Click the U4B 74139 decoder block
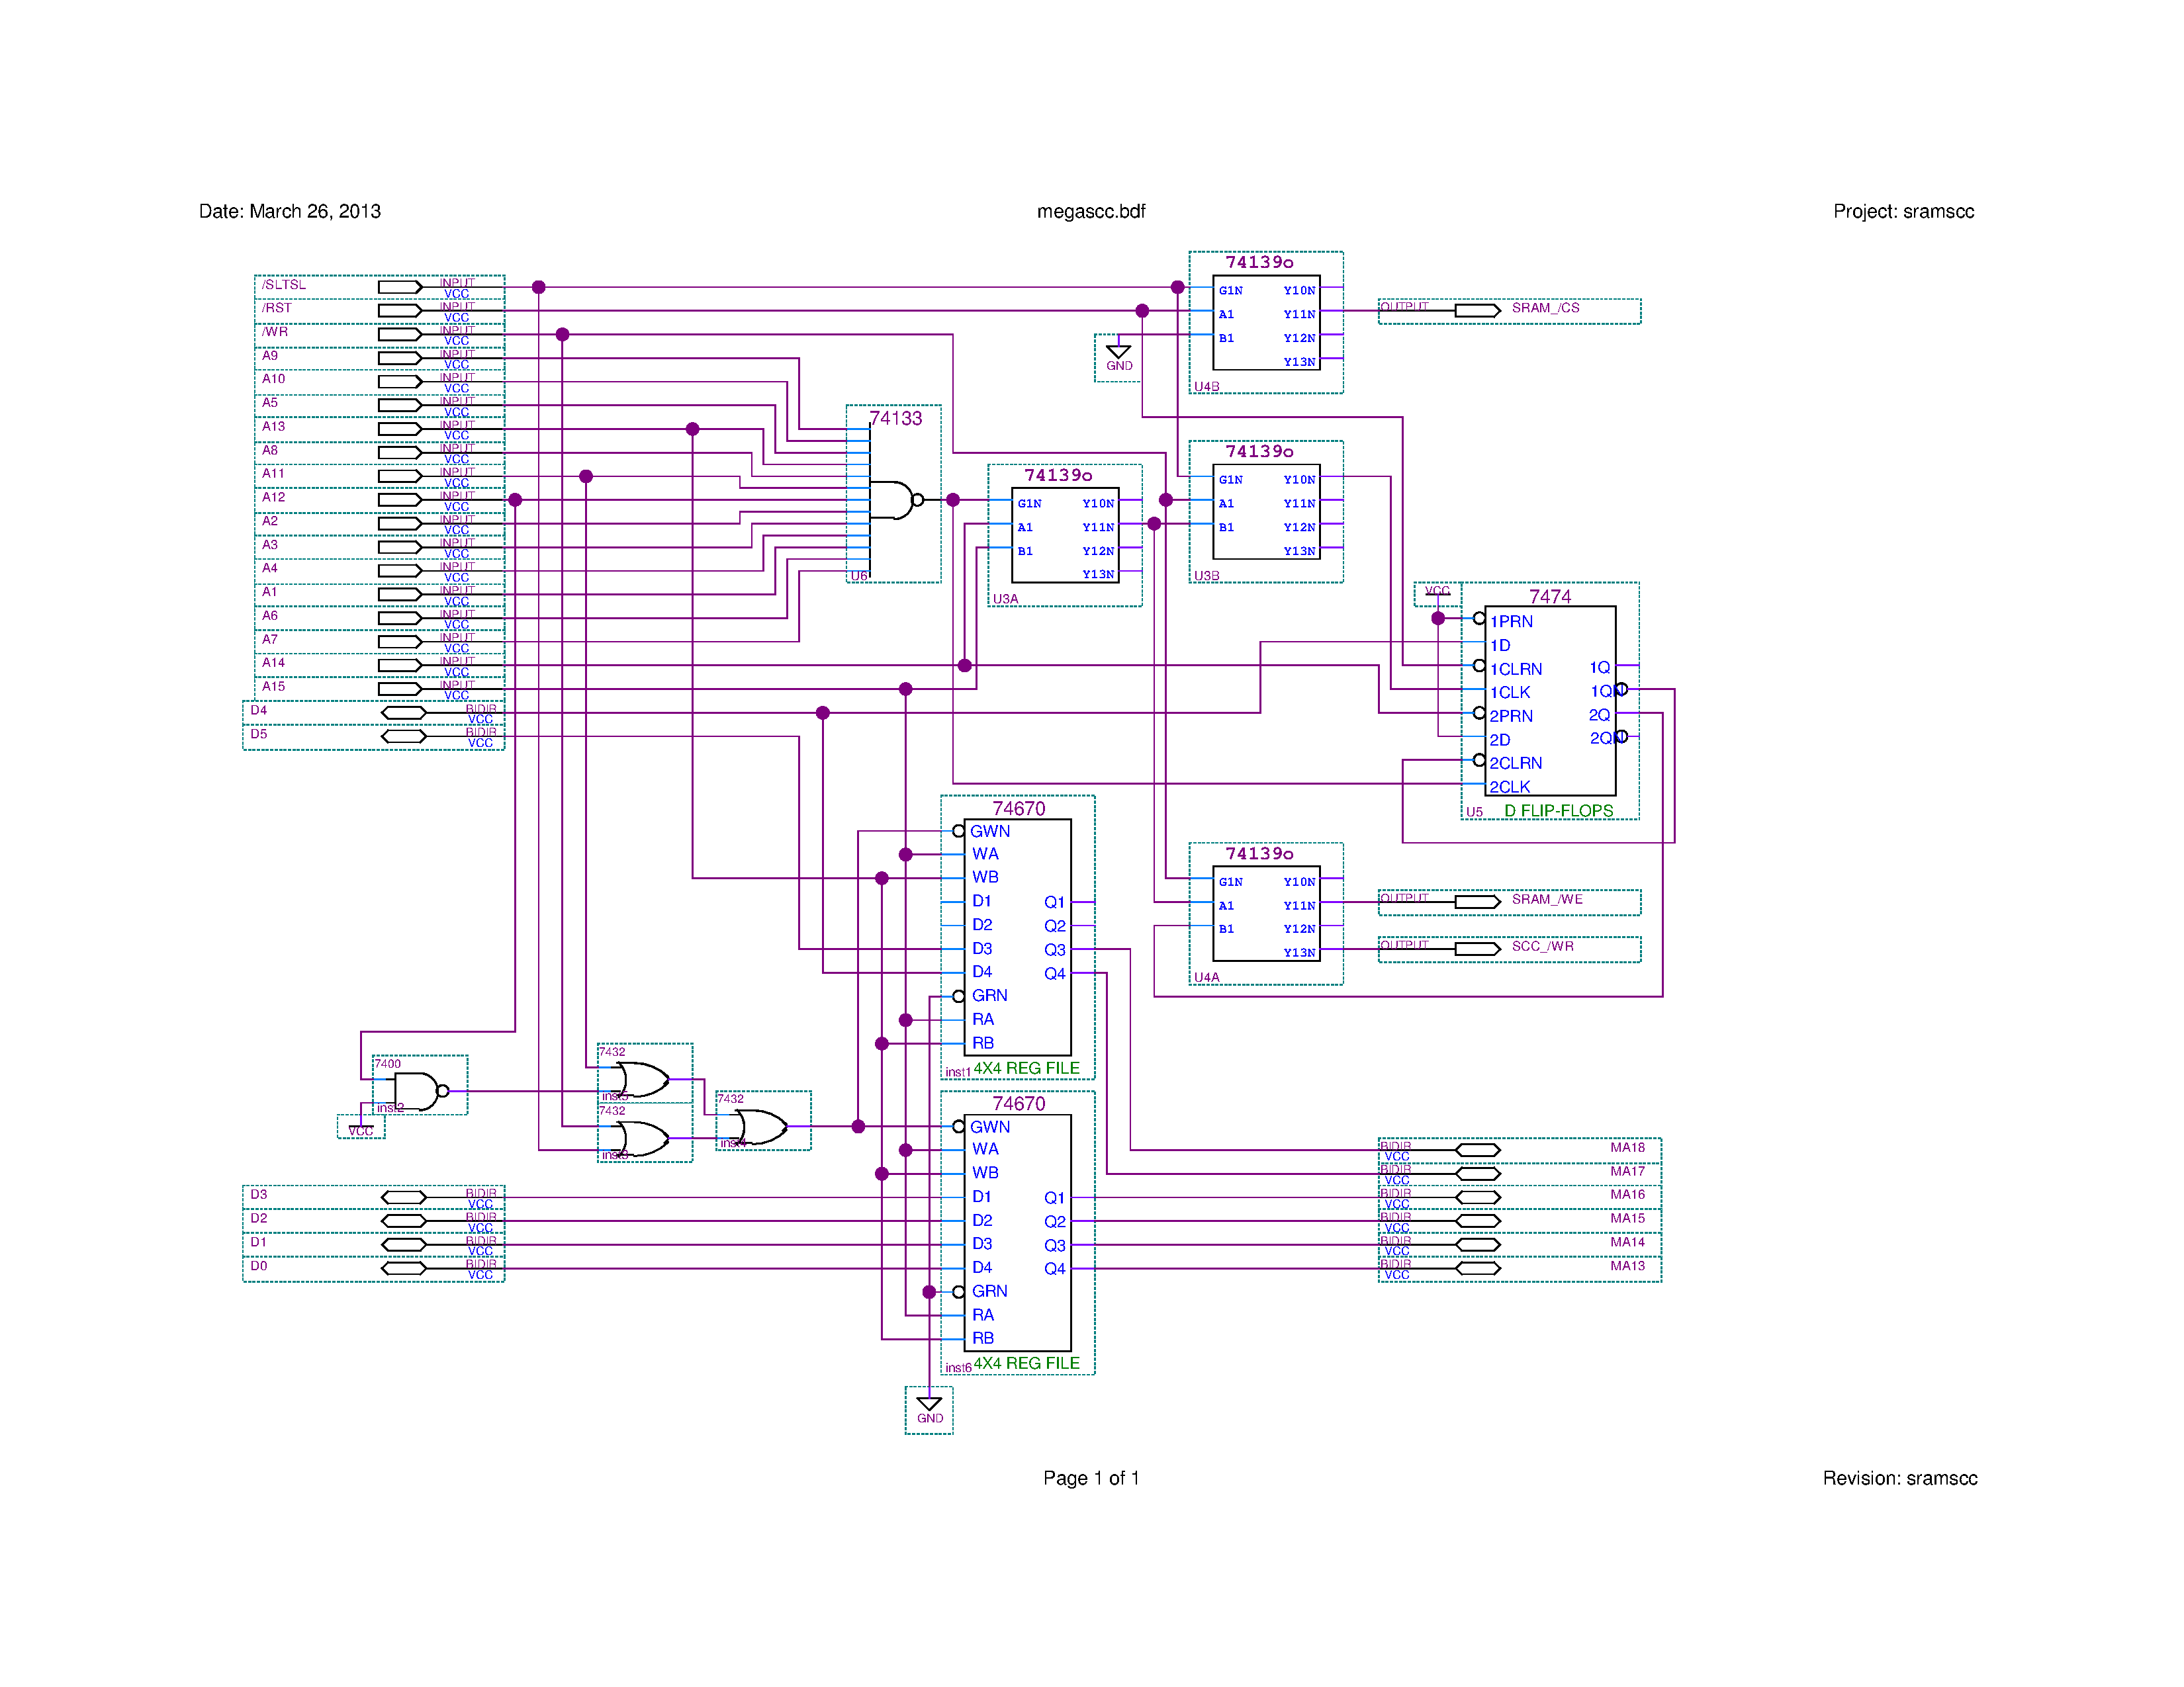The image size is (2184, 1687). (x=1266, y=322)
